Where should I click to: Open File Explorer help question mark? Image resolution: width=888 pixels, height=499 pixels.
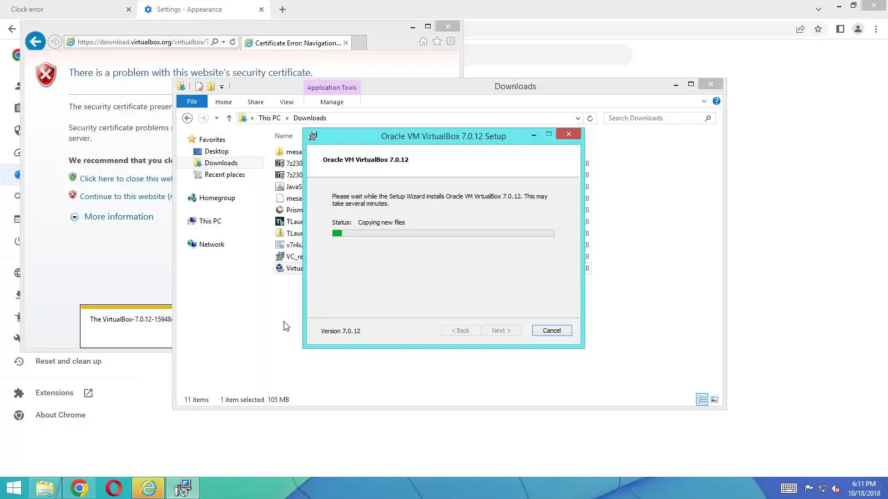coord(717,101)
